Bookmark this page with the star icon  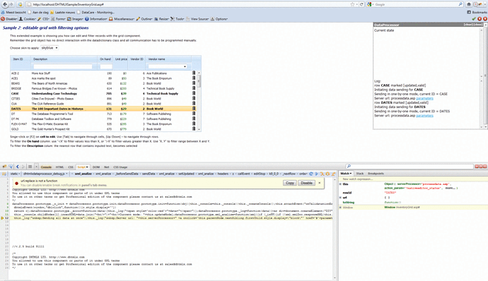(x=352, y=4)
